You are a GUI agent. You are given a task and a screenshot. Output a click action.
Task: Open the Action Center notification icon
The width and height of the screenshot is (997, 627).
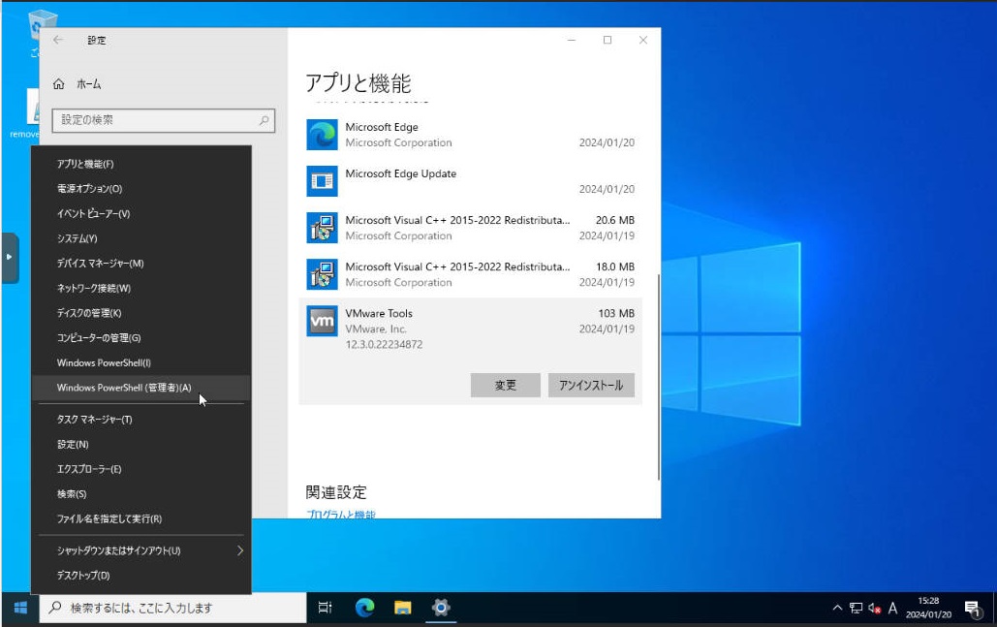pyautogui.click(x=972, y=608)
